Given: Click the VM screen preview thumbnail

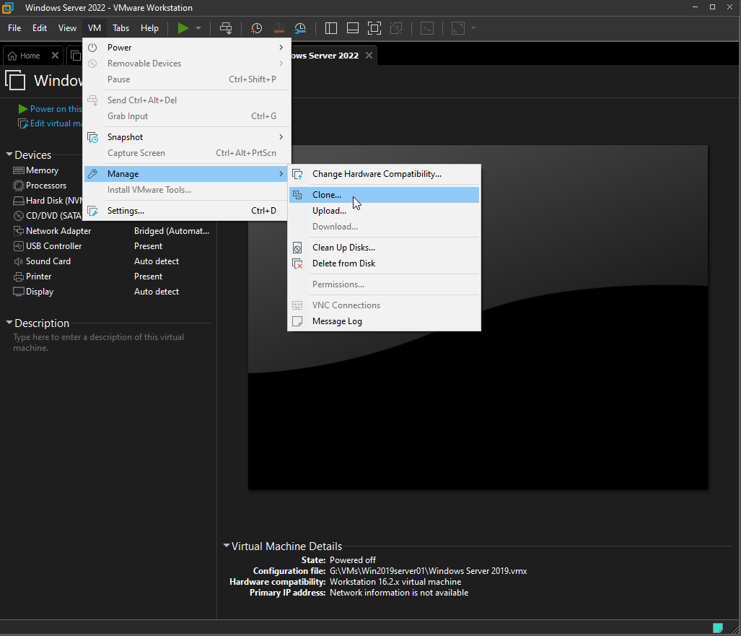Looking at the screenshot, I should coord(478,318).
